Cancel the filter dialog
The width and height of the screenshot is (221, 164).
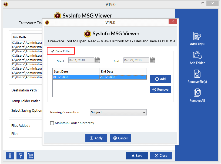[120, 138]
